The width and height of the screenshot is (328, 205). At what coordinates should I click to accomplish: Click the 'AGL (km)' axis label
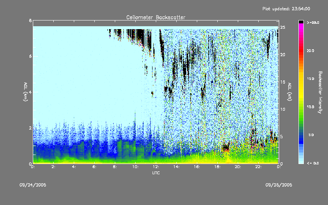[x=26, y=92]
